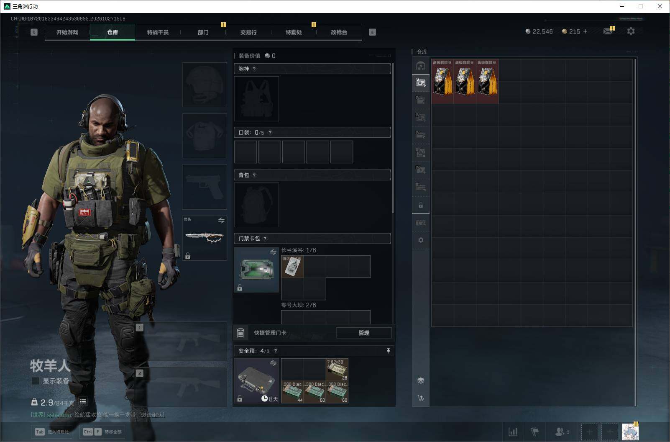Toggle the 显示装备 checkbox

coord(36,381)
